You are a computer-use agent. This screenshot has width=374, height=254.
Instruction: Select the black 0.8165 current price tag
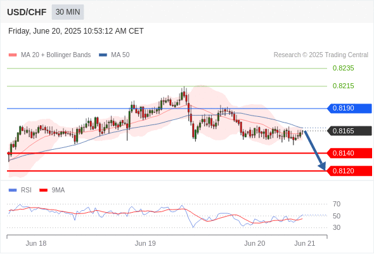[349, 131]
